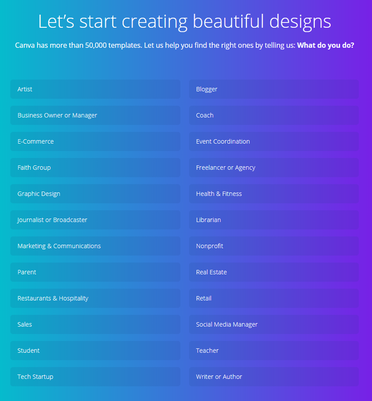Choose Social Media Manager

click(274, 324)
